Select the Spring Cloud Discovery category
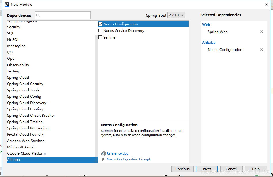Image resolution: width=273 pixels, height=177 pixels. click(52, 103)
